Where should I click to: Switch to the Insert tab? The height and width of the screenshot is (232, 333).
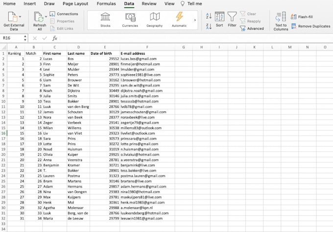[x=29, y=3]
